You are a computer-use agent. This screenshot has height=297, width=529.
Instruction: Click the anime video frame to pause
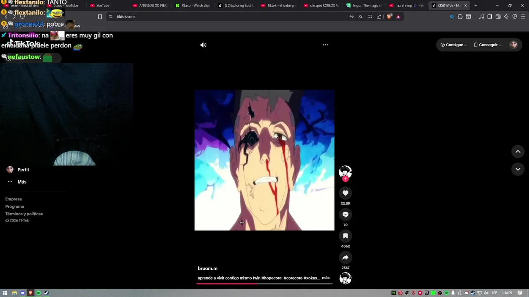264,160
